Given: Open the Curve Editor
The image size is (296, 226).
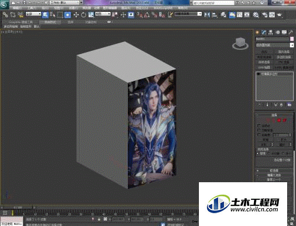Looking at the screenshot, I should 240,15.
